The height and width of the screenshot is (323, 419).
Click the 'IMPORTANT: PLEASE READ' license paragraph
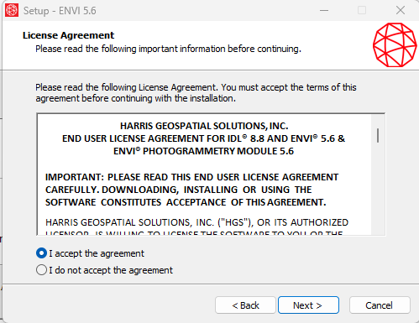191,190
